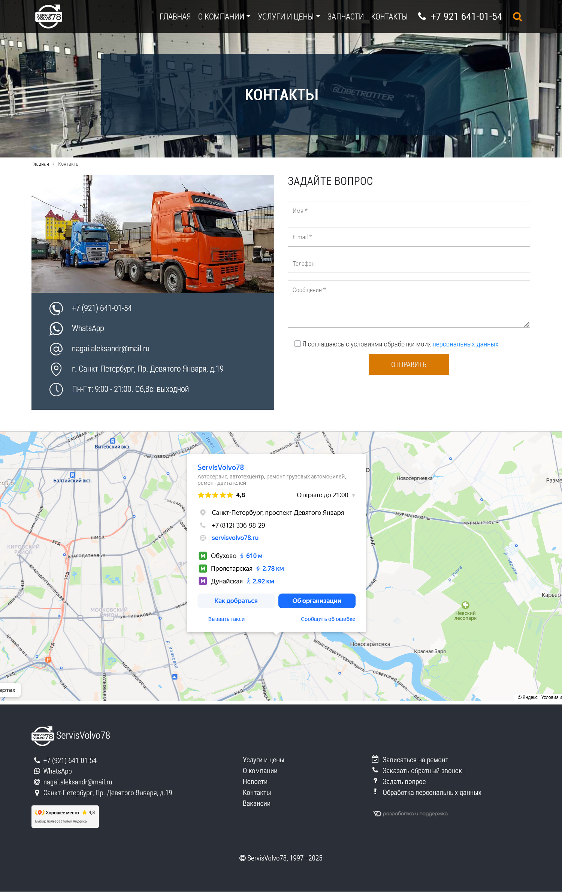562x892 pixels.
Task: Click Заказать обратный звонок footer link
Action: (422, 771)
